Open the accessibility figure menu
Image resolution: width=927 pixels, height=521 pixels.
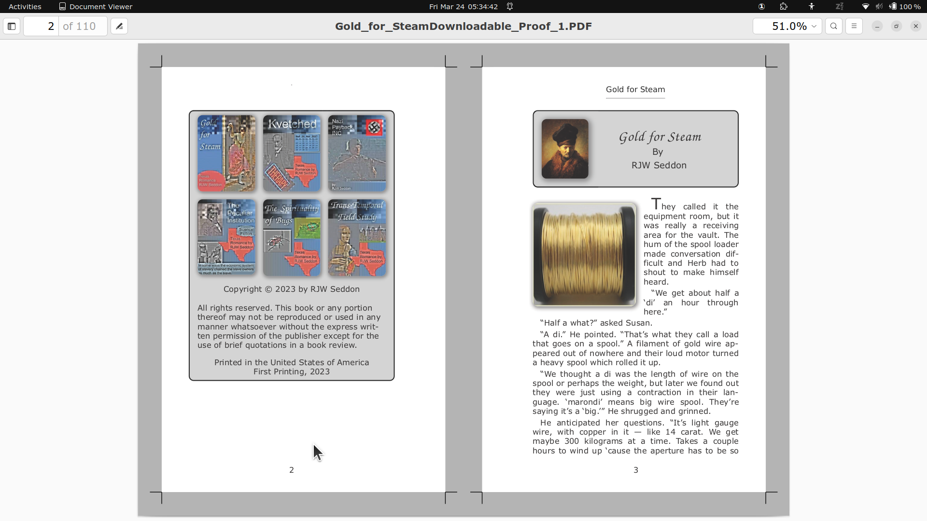tap(812, 7)
